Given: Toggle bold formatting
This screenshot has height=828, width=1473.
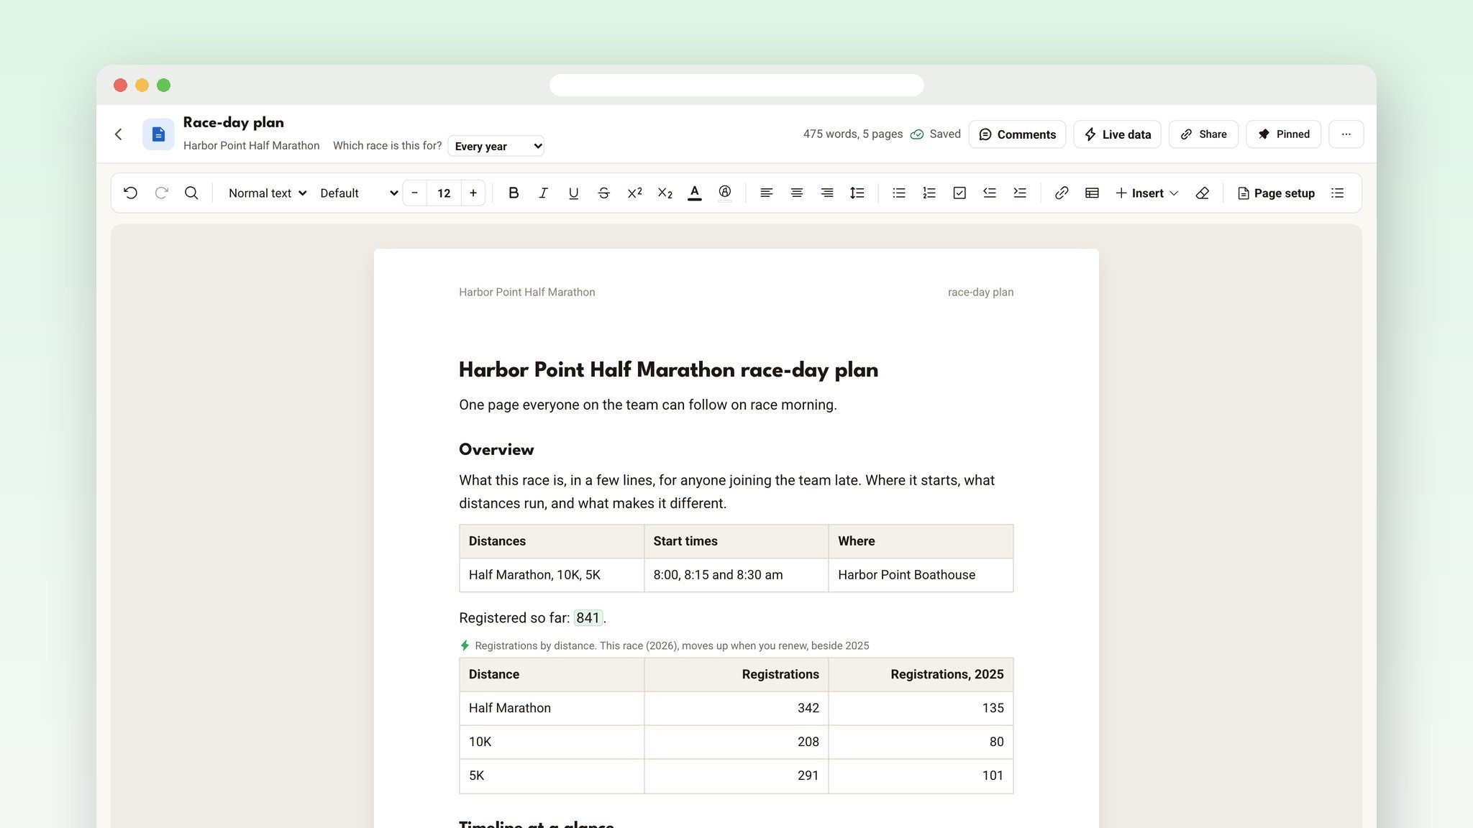Looking at the screenshot, I should point(513,193).
